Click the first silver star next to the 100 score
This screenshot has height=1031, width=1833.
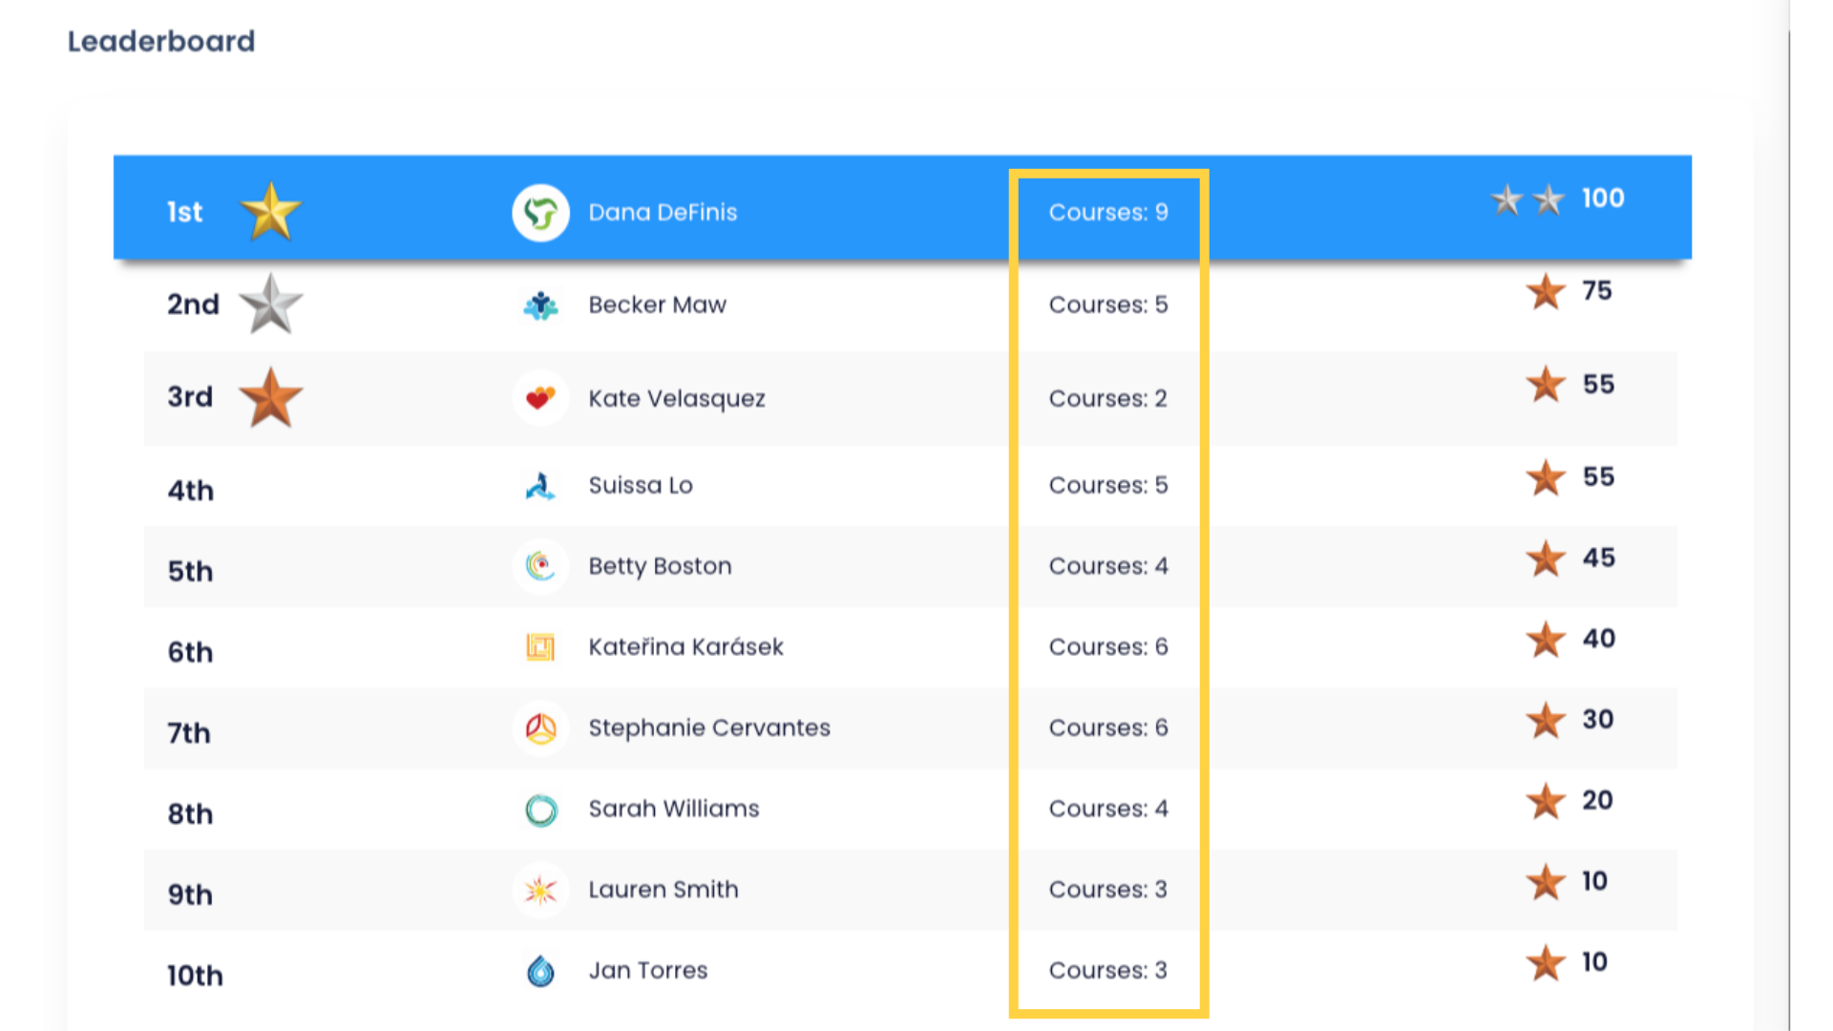(1506, 200)
